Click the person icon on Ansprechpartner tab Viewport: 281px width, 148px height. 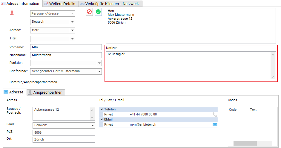(x=30, y=92)
